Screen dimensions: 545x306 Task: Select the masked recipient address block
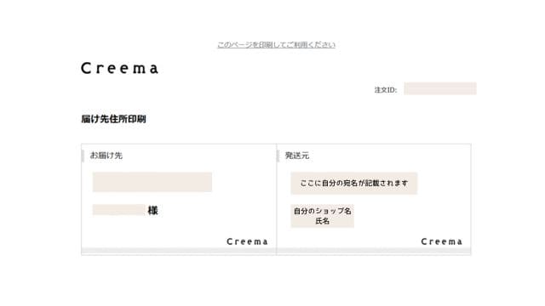click(x=152, y=182)
